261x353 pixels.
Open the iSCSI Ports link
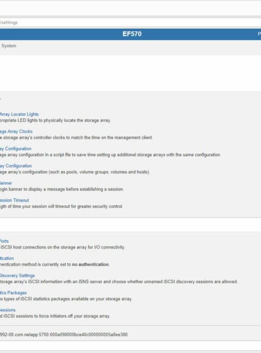(4, 241)
